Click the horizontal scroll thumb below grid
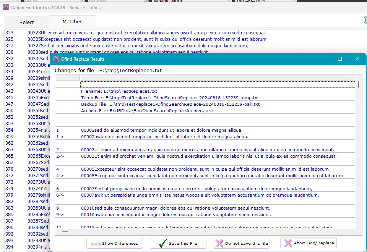This screenshot has height=252, width=367. [65, 231]
